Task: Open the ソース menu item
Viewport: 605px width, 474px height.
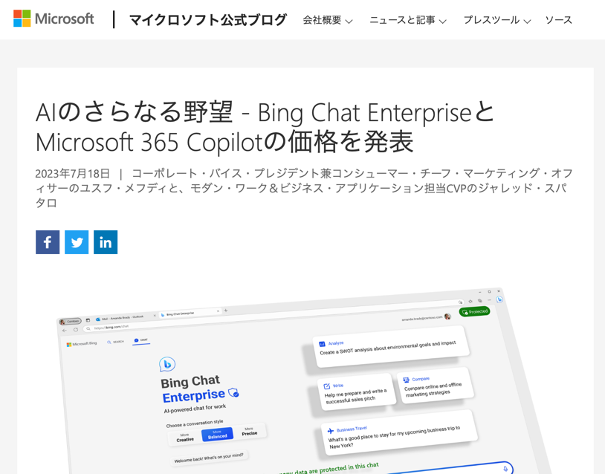Action: coord(558,20)
